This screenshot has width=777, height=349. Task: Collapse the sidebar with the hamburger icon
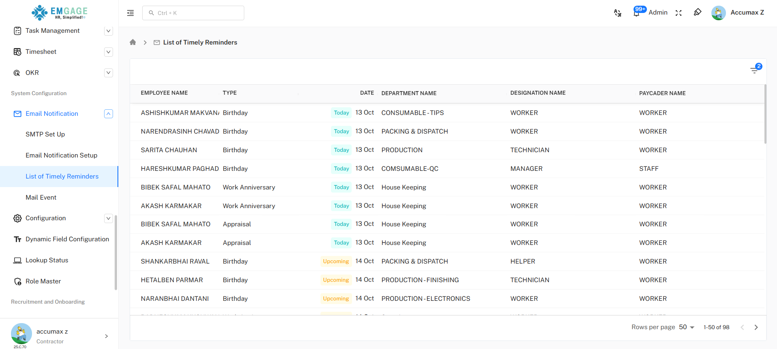pos(130,13)
